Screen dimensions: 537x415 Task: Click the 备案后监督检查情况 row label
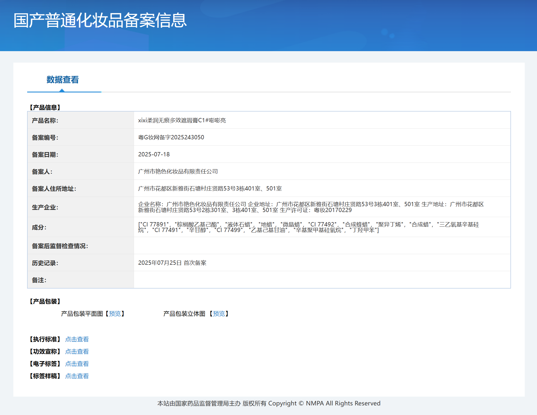coord(60,246)
